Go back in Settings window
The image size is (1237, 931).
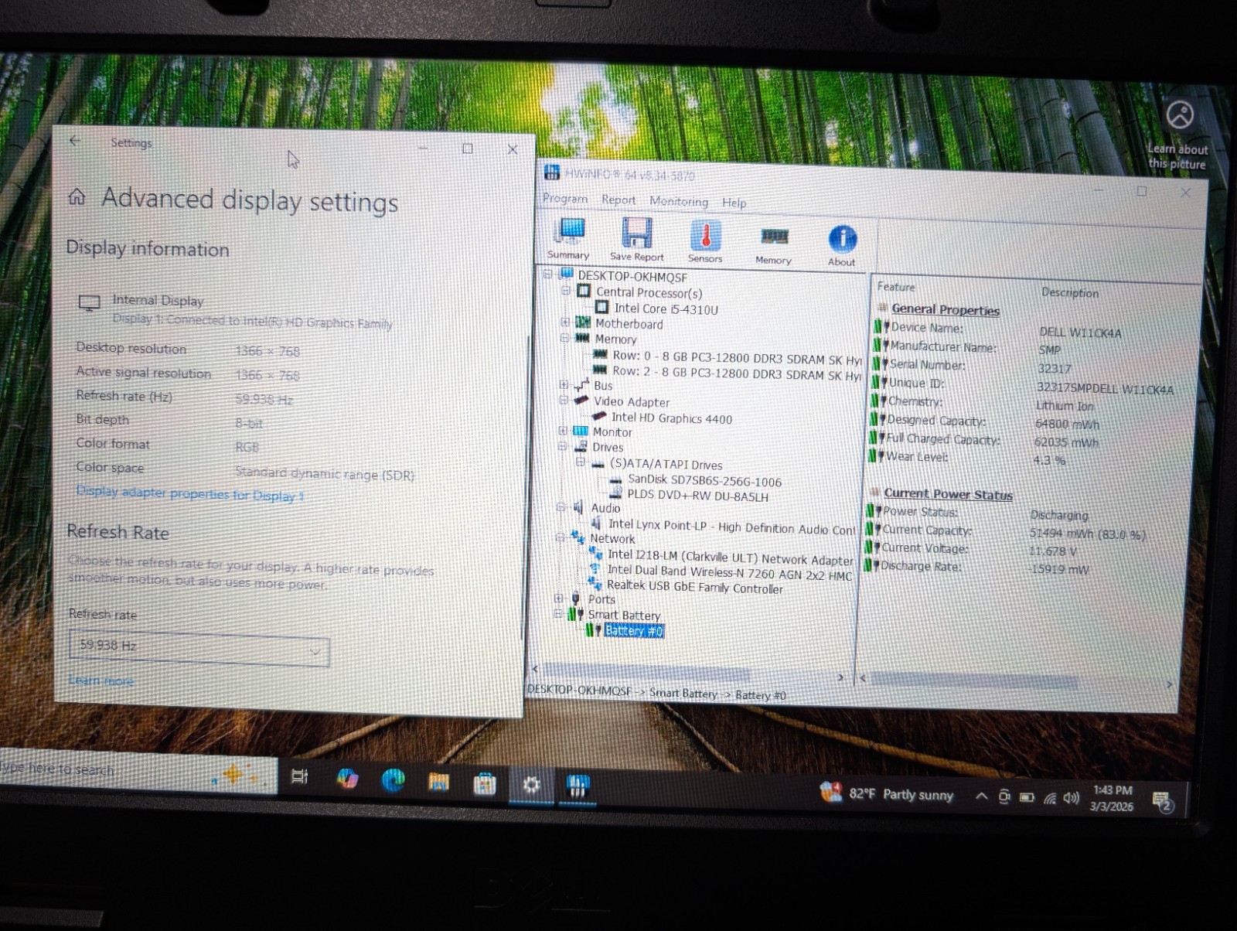(74, 141)
